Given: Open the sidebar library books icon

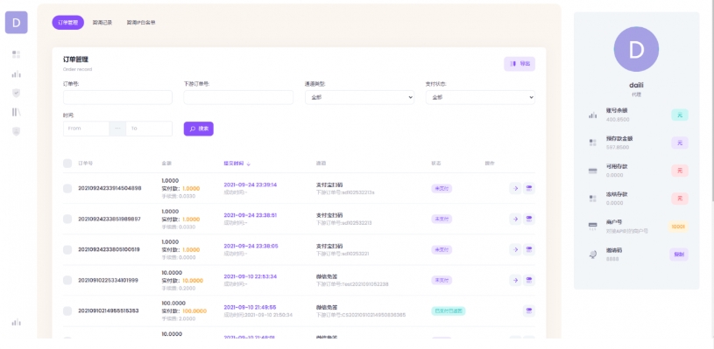Looking at the screenshot, I should 17,112.
